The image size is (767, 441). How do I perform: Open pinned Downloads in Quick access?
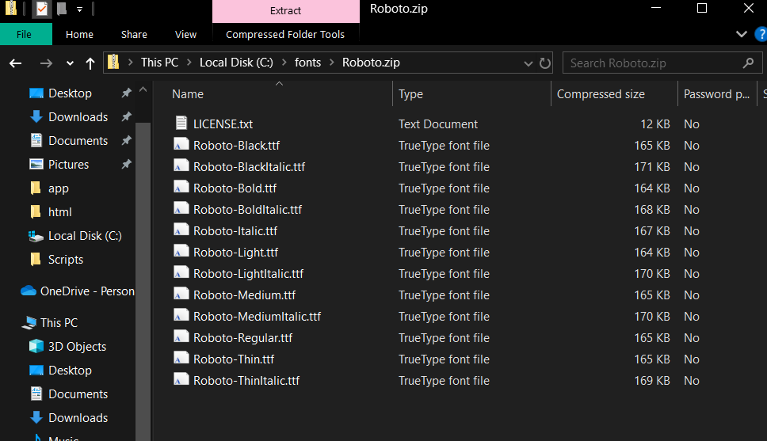click(78, 117)
